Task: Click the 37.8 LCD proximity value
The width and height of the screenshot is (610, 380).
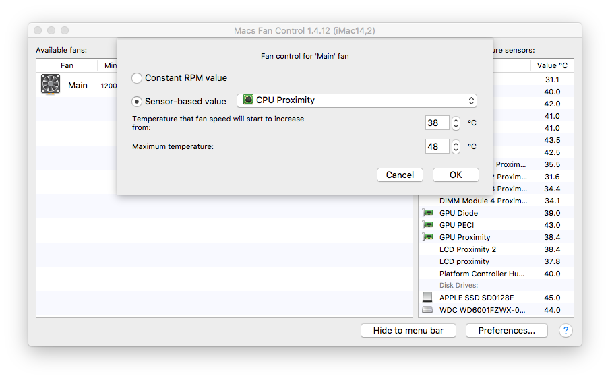Action: tap(552, 261)
